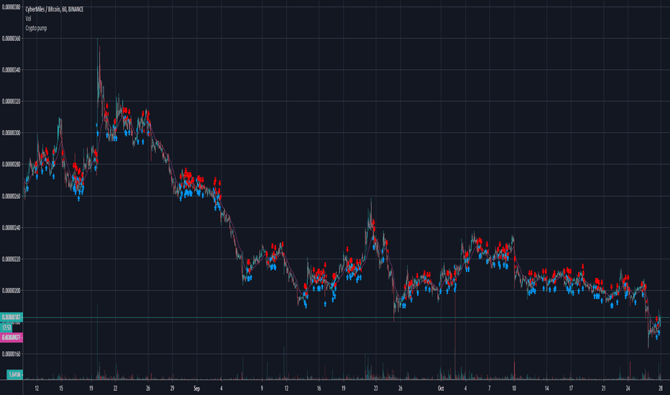Screen dimensions: 670x395
Task: Click the 23 date on time axis
Action: [375, 389]
